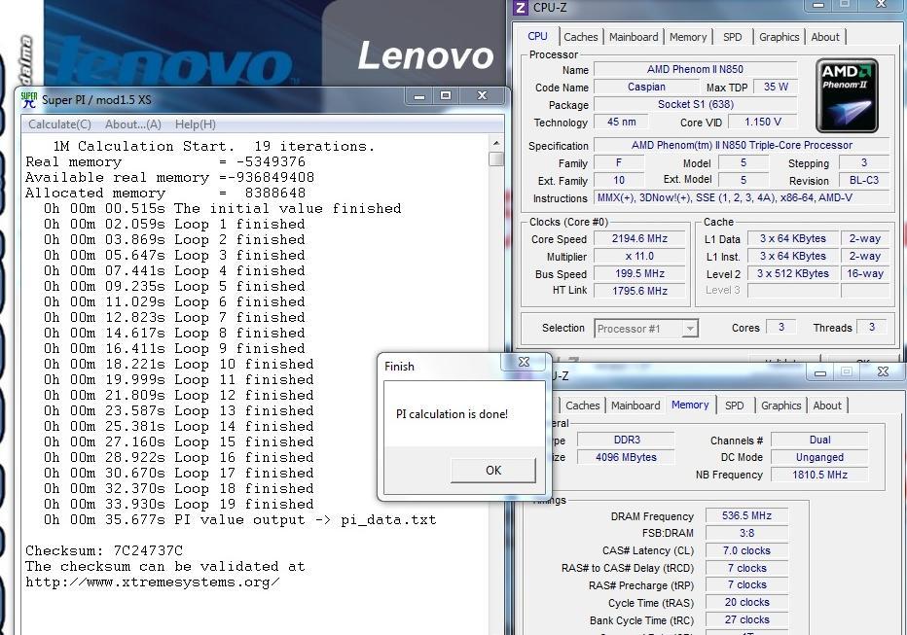
Task: Expand the Processor #1 selection dropdown
Action: pos(690,329)
